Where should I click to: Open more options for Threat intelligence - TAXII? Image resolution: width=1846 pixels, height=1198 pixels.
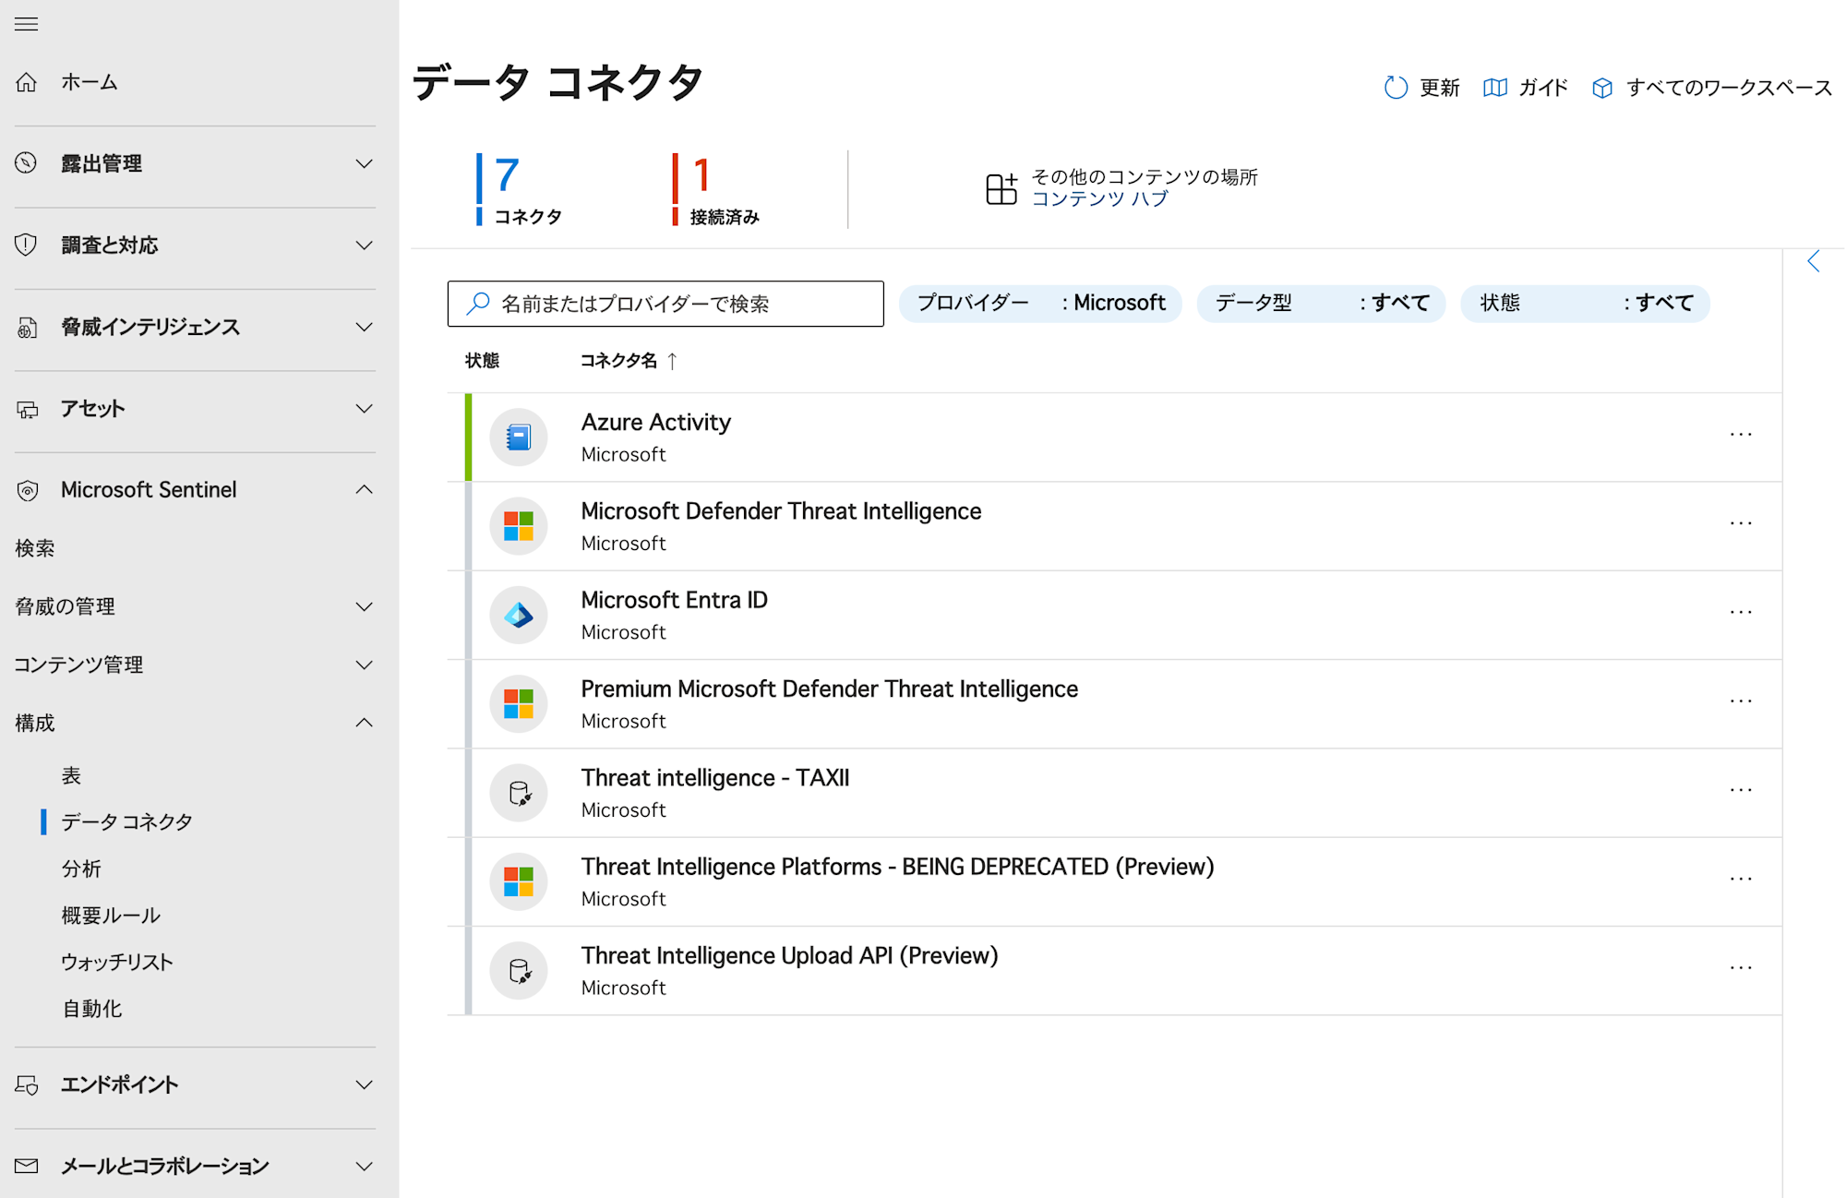pyautogui.click(x=1741, y=790)
